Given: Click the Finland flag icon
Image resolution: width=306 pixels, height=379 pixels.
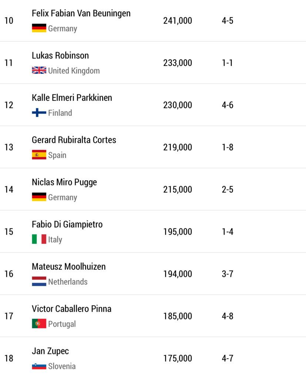Looking at the screenshot, I should (39, 113).
